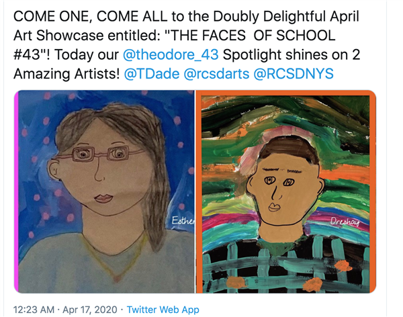This screenshot has height=317, width=403.
Task: Click the Twitter Web App source link
Action: tap(163, 310)
